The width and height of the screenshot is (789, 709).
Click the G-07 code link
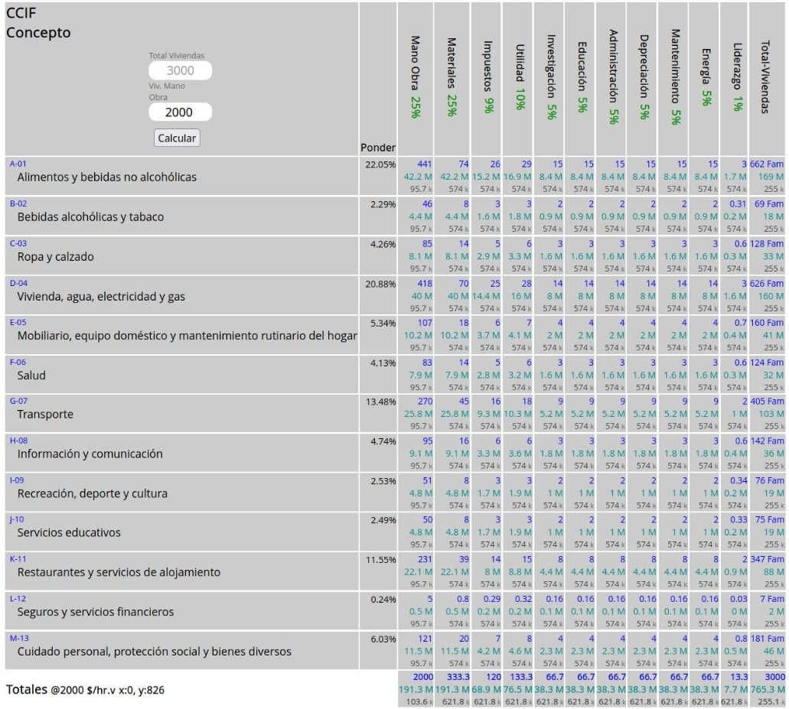point(18,401)
